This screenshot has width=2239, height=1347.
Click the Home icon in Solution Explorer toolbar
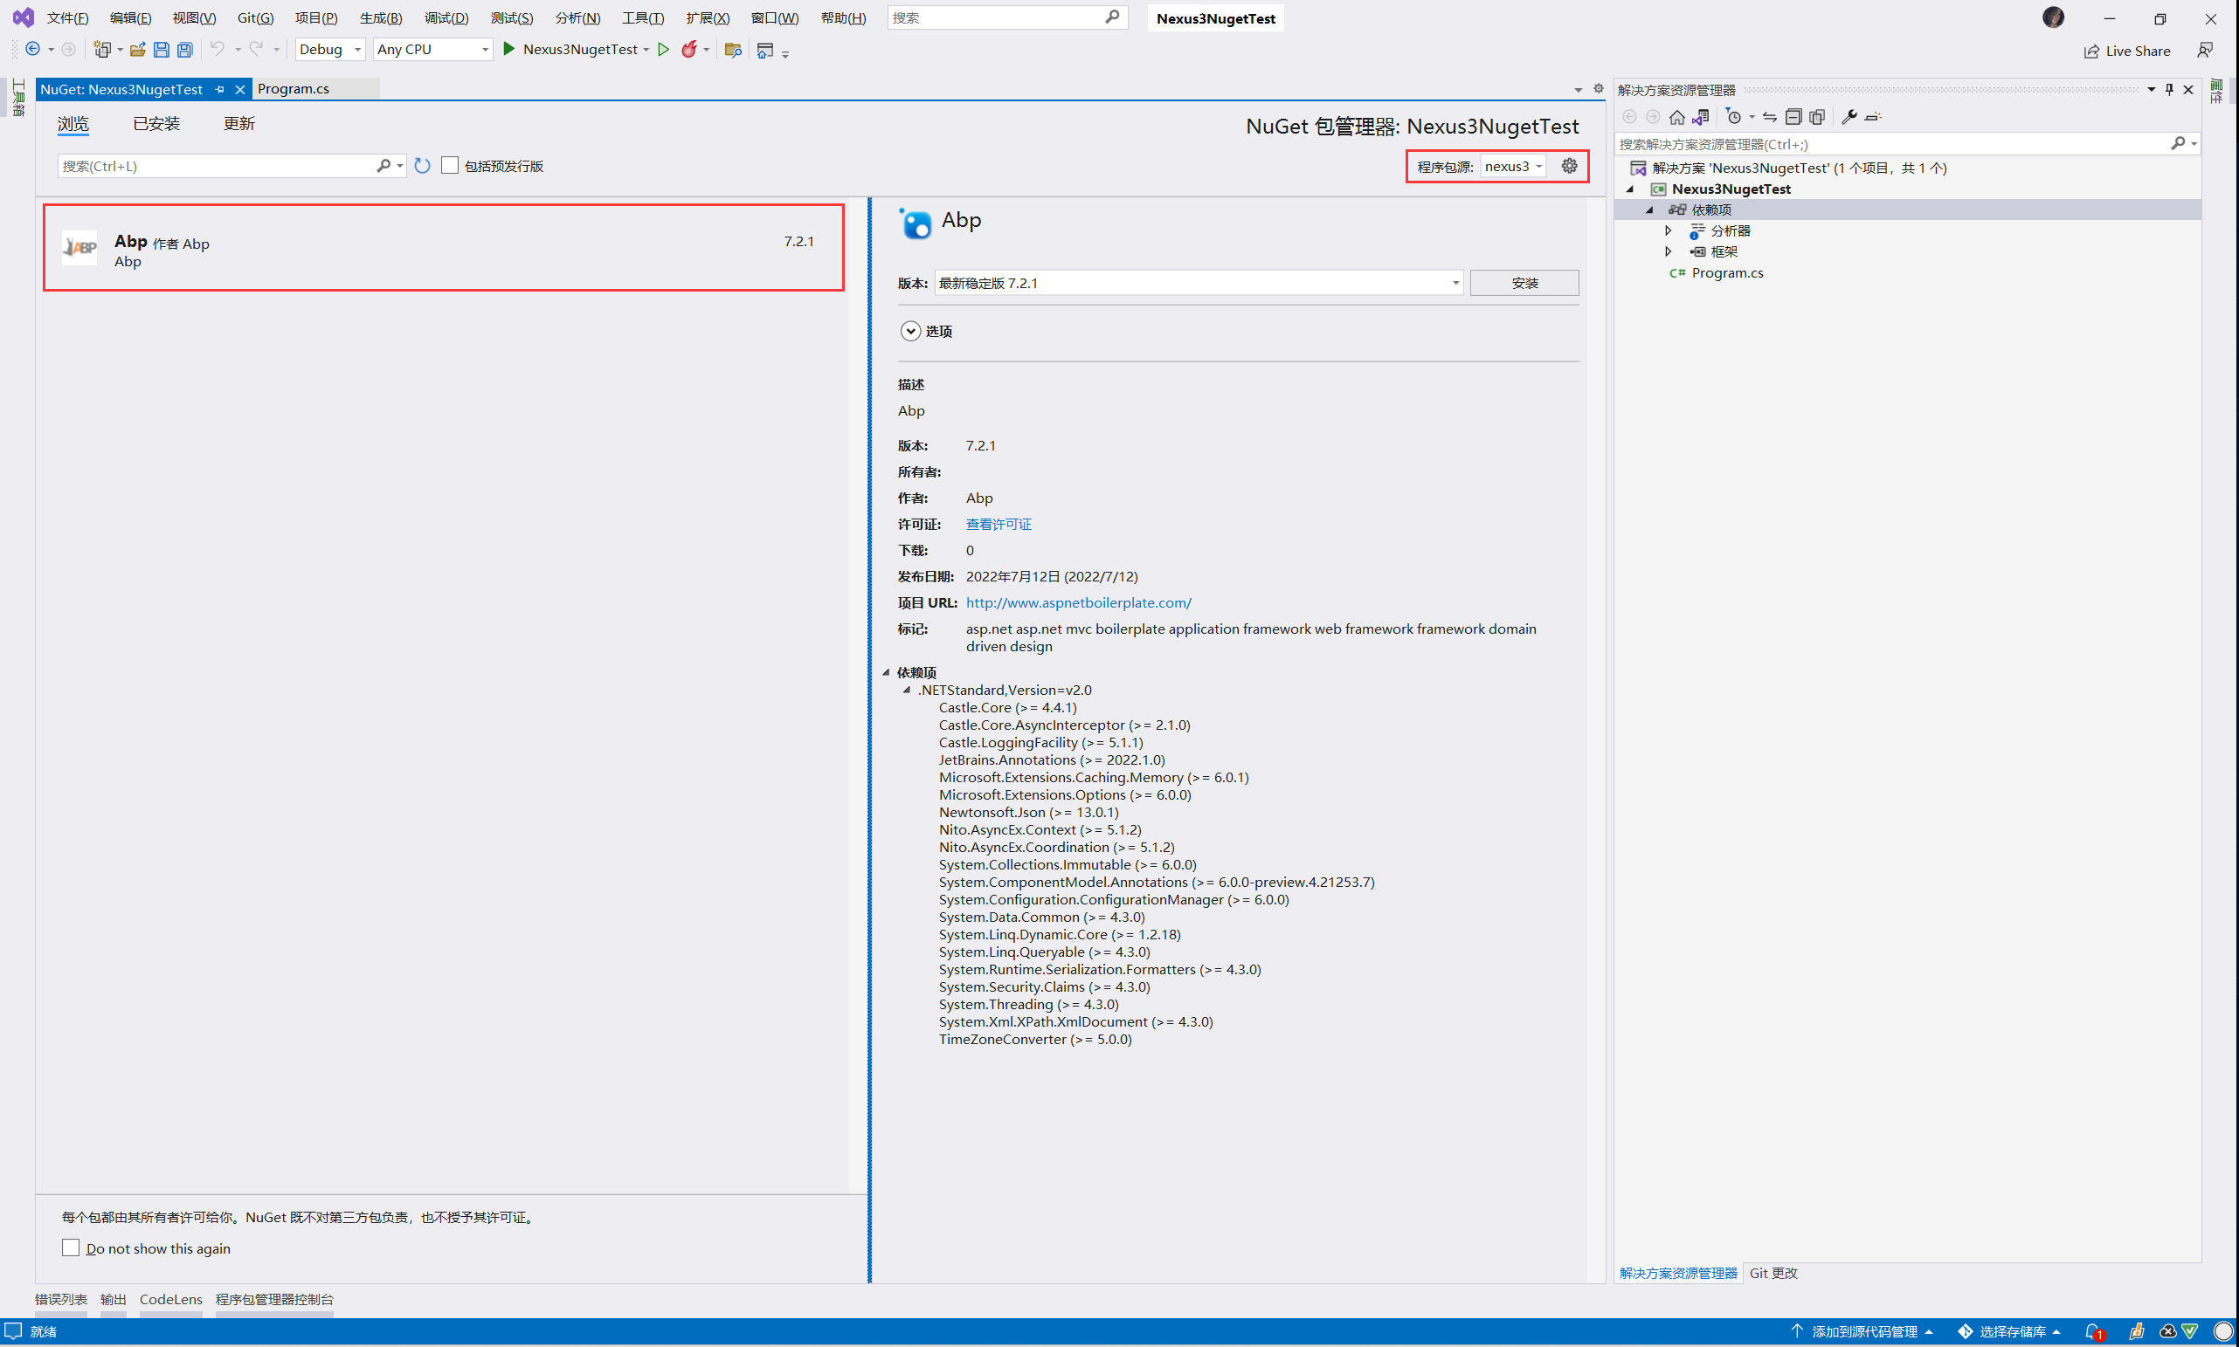point(1676,116)
